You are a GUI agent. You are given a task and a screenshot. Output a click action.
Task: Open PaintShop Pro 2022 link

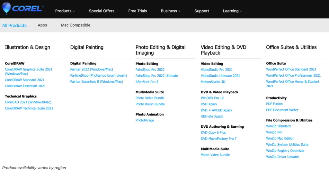click(150, 70)
